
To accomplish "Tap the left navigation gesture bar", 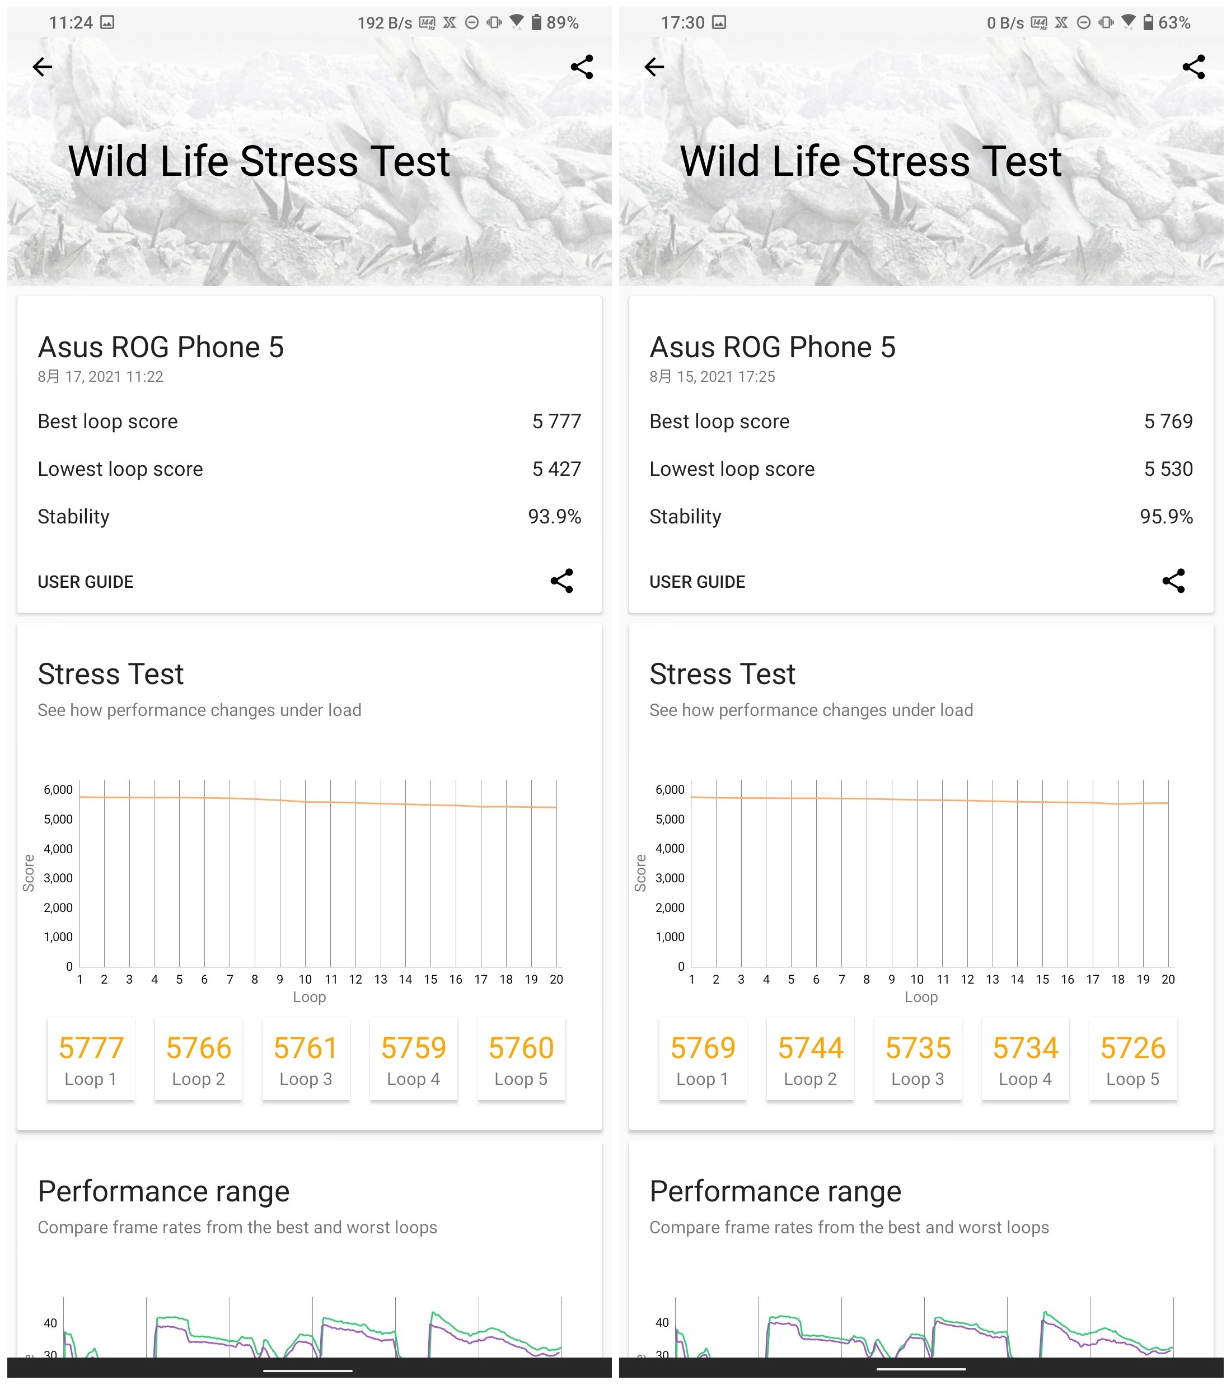I will tap(307, 1371).
